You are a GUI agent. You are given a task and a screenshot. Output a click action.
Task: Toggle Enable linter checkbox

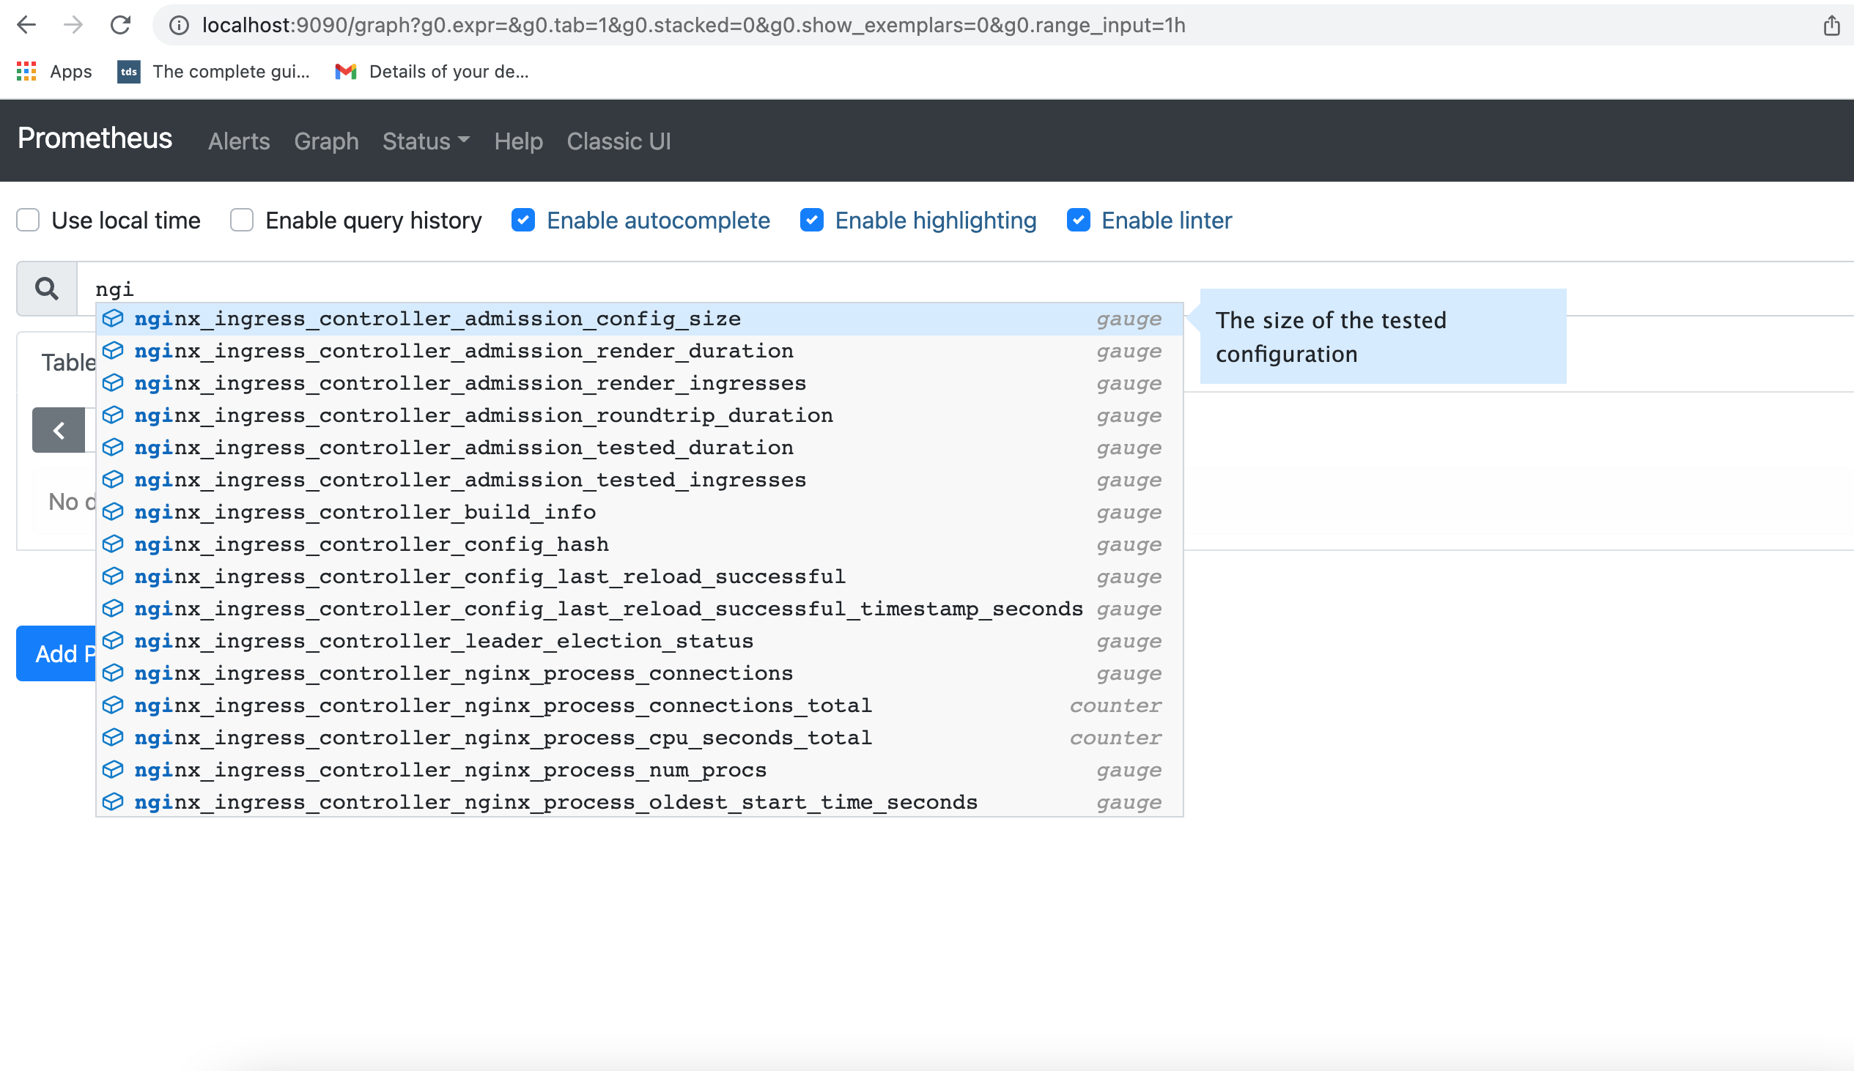pyautogui.click(x=1079, y=220)
